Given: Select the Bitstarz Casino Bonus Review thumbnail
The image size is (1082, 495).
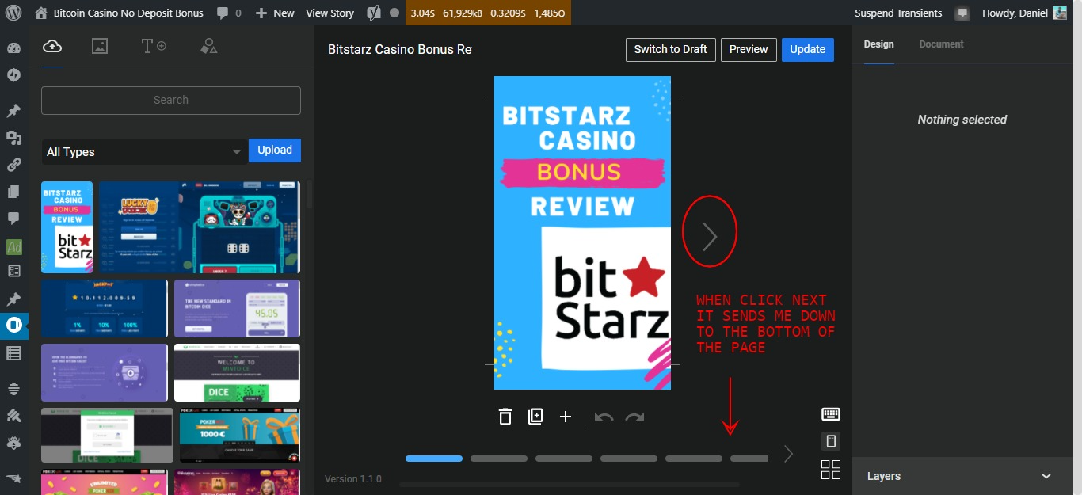Looking at the screenshot, I should [67, 227].
